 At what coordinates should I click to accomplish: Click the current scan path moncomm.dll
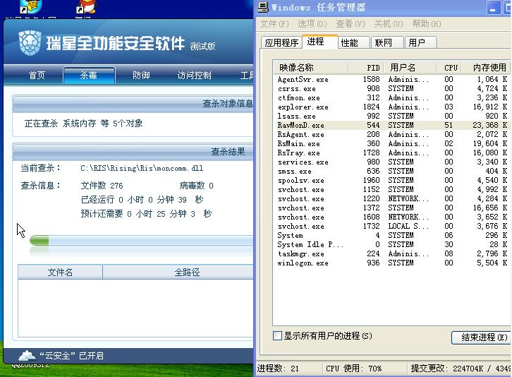click(x=142, y=168)
